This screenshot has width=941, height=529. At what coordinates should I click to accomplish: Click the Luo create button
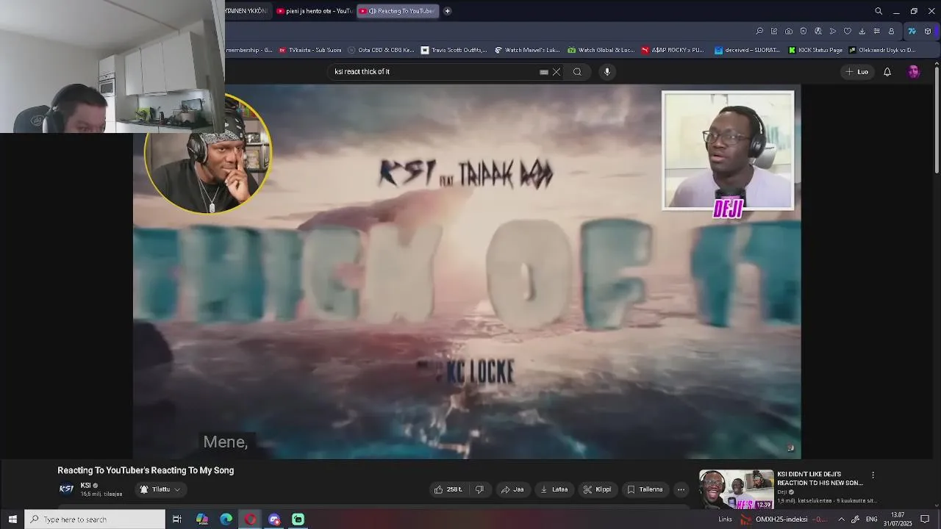coord(857,72)
